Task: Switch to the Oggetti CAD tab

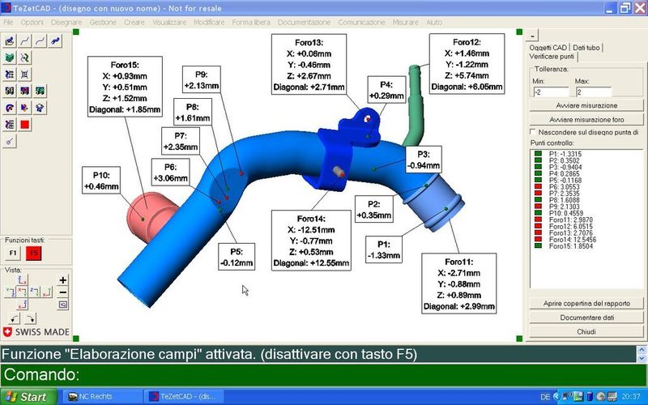Action: pos(548,48)
